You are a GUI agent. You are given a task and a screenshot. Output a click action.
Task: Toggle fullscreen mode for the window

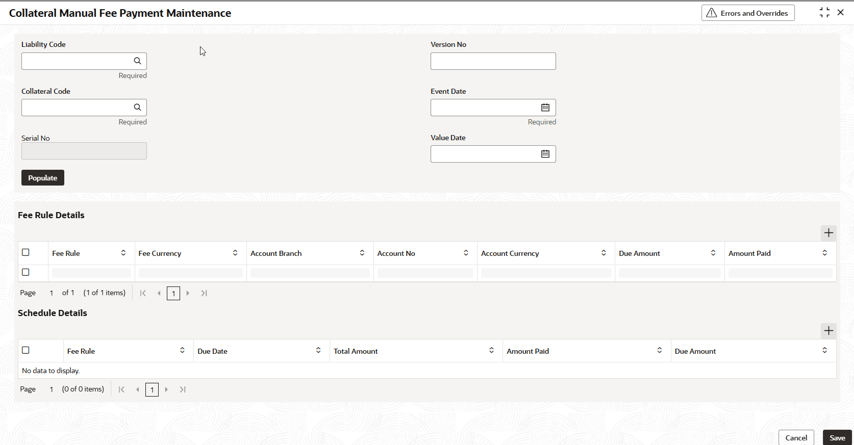[x=824, y=13]
